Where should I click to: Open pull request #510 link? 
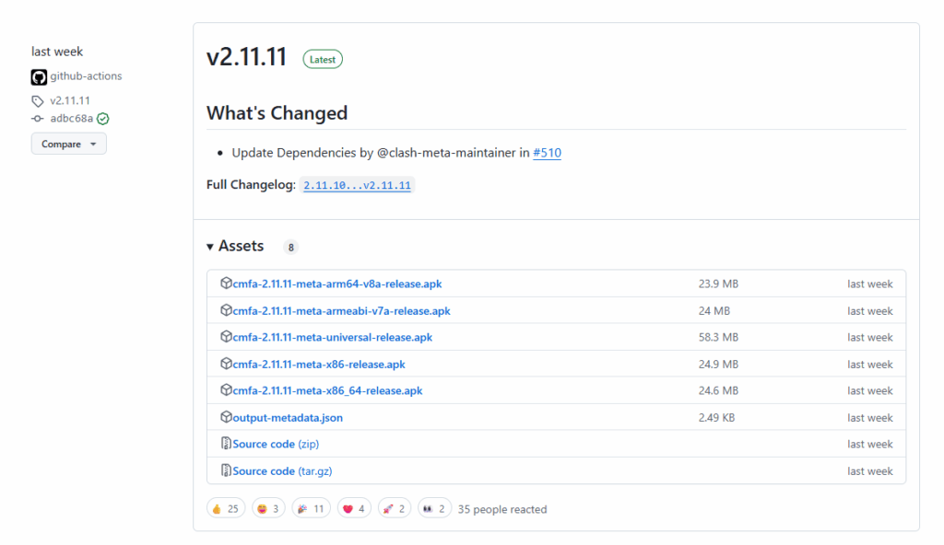[x=548, y=153]
